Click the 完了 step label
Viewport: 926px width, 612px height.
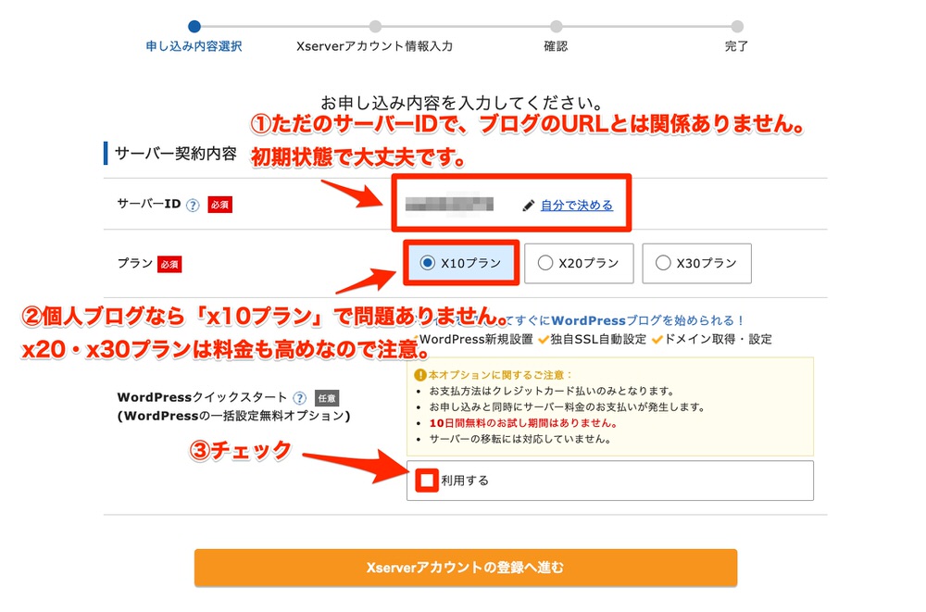736,46
